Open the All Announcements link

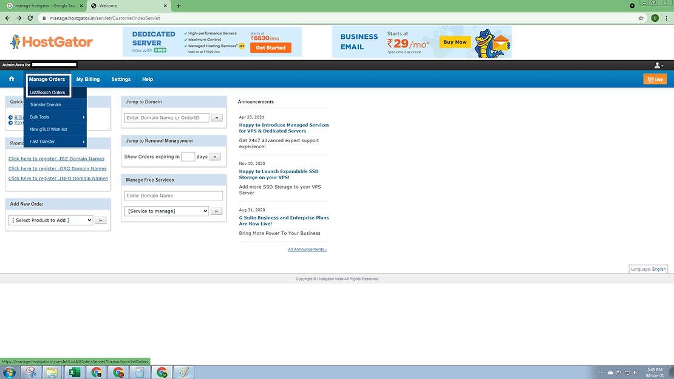point(307,250)
